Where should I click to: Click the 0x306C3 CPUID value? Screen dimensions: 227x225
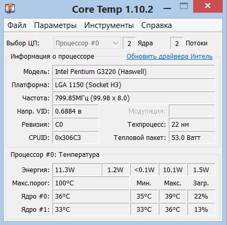click(x=76, y=138)
